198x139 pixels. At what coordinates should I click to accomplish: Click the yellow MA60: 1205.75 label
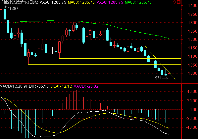pyautogui.click(x=81, y=2)
